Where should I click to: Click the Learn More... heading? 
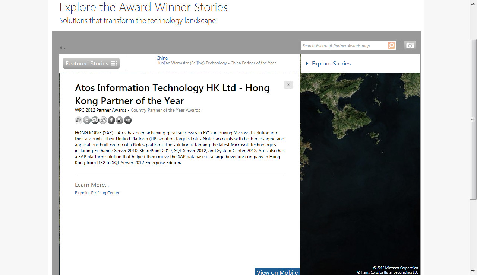coord(92,185)
